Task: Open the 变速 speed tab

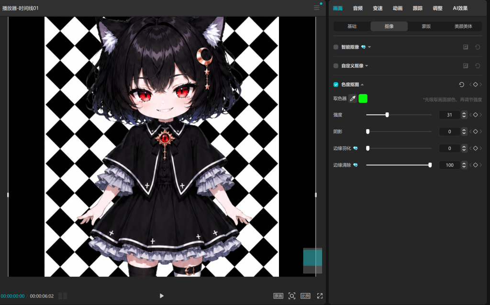Action: tap(378, 8)
